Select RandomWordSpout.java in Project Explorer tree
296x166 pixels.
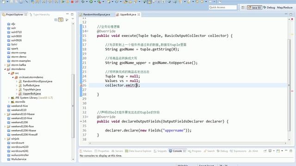(x=37, y=81)
